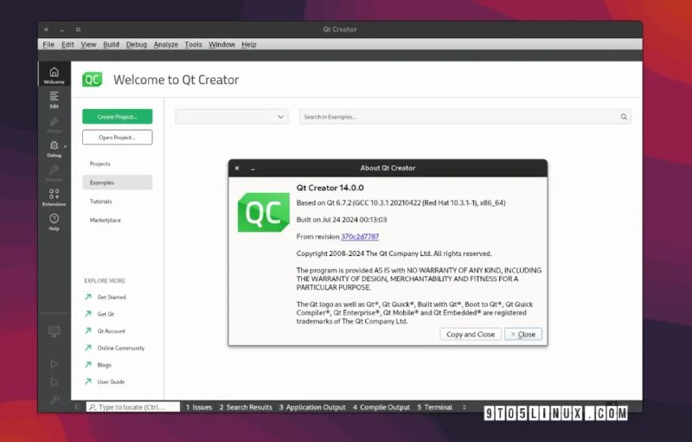Open the Qt Account link
692x442 pixels.
point(112,330)
